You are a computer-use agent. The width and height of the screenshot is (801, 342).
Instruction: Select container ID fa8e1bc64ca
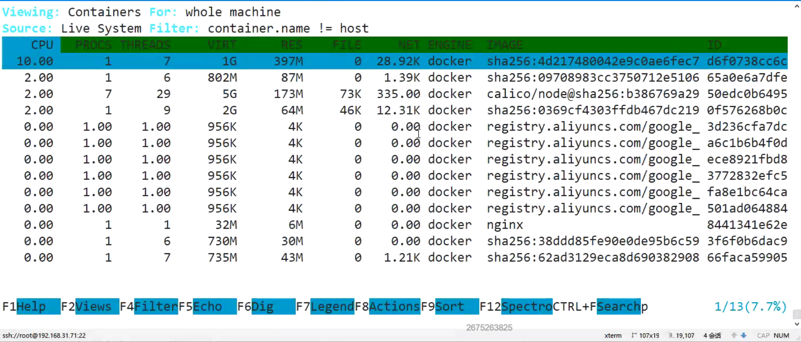747,192
